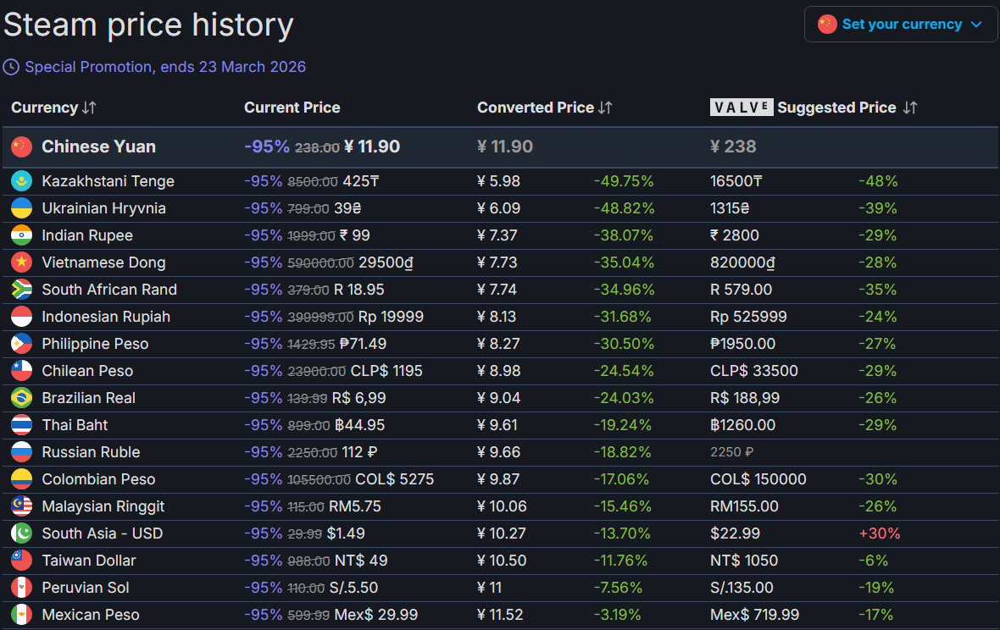Image resolution: width=1000 pixels, height=630 pixels.
Task: Click the China flag in currency button
Action: point(827,25)
